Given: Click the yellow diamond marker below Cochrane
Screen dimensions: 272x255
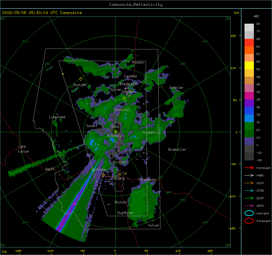Looking at the screenshot, I should pos(103,175).
